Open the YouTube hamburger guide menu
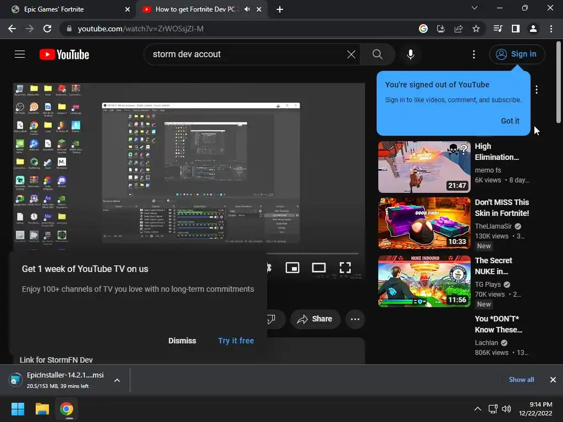 pos(20,54)
